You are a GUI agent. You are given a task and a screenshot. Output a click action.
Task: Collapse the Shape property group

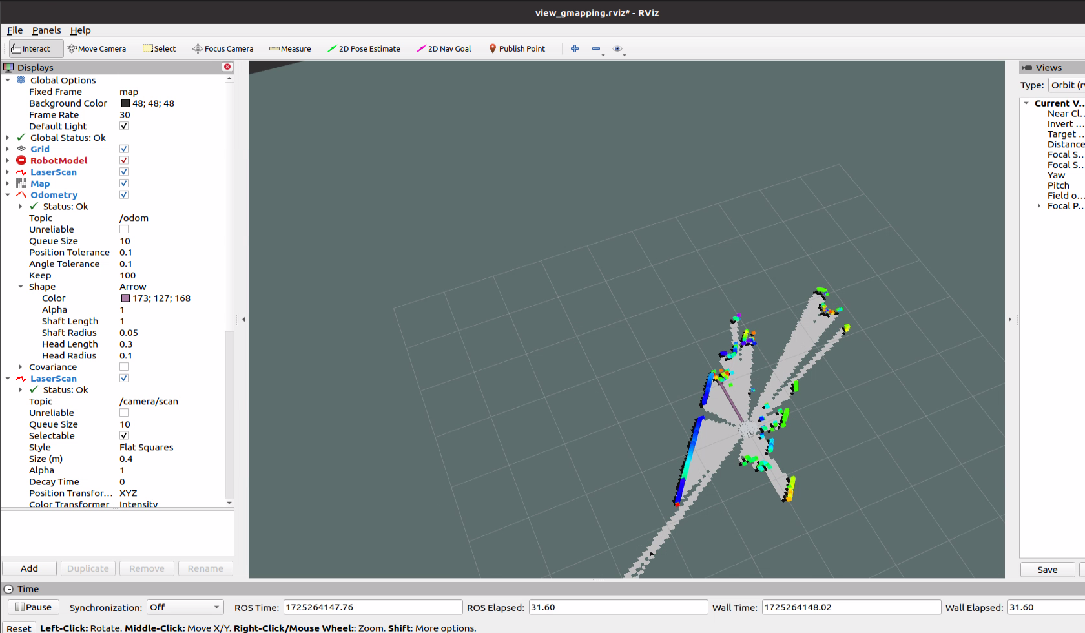click(x=20, y=287)
